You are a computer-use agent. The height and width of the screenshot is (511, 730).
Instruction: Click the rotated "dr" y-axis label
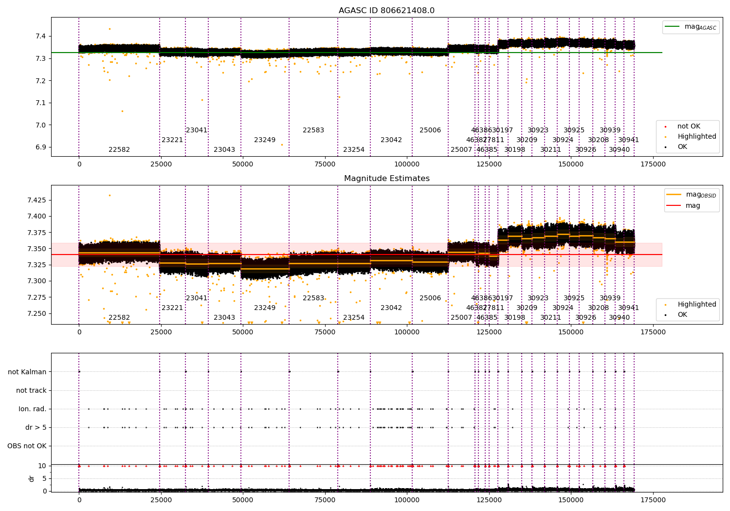pos(32,478)
